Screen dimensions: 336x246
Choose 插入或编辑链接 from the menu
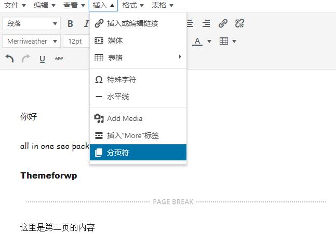pos(138,23)
